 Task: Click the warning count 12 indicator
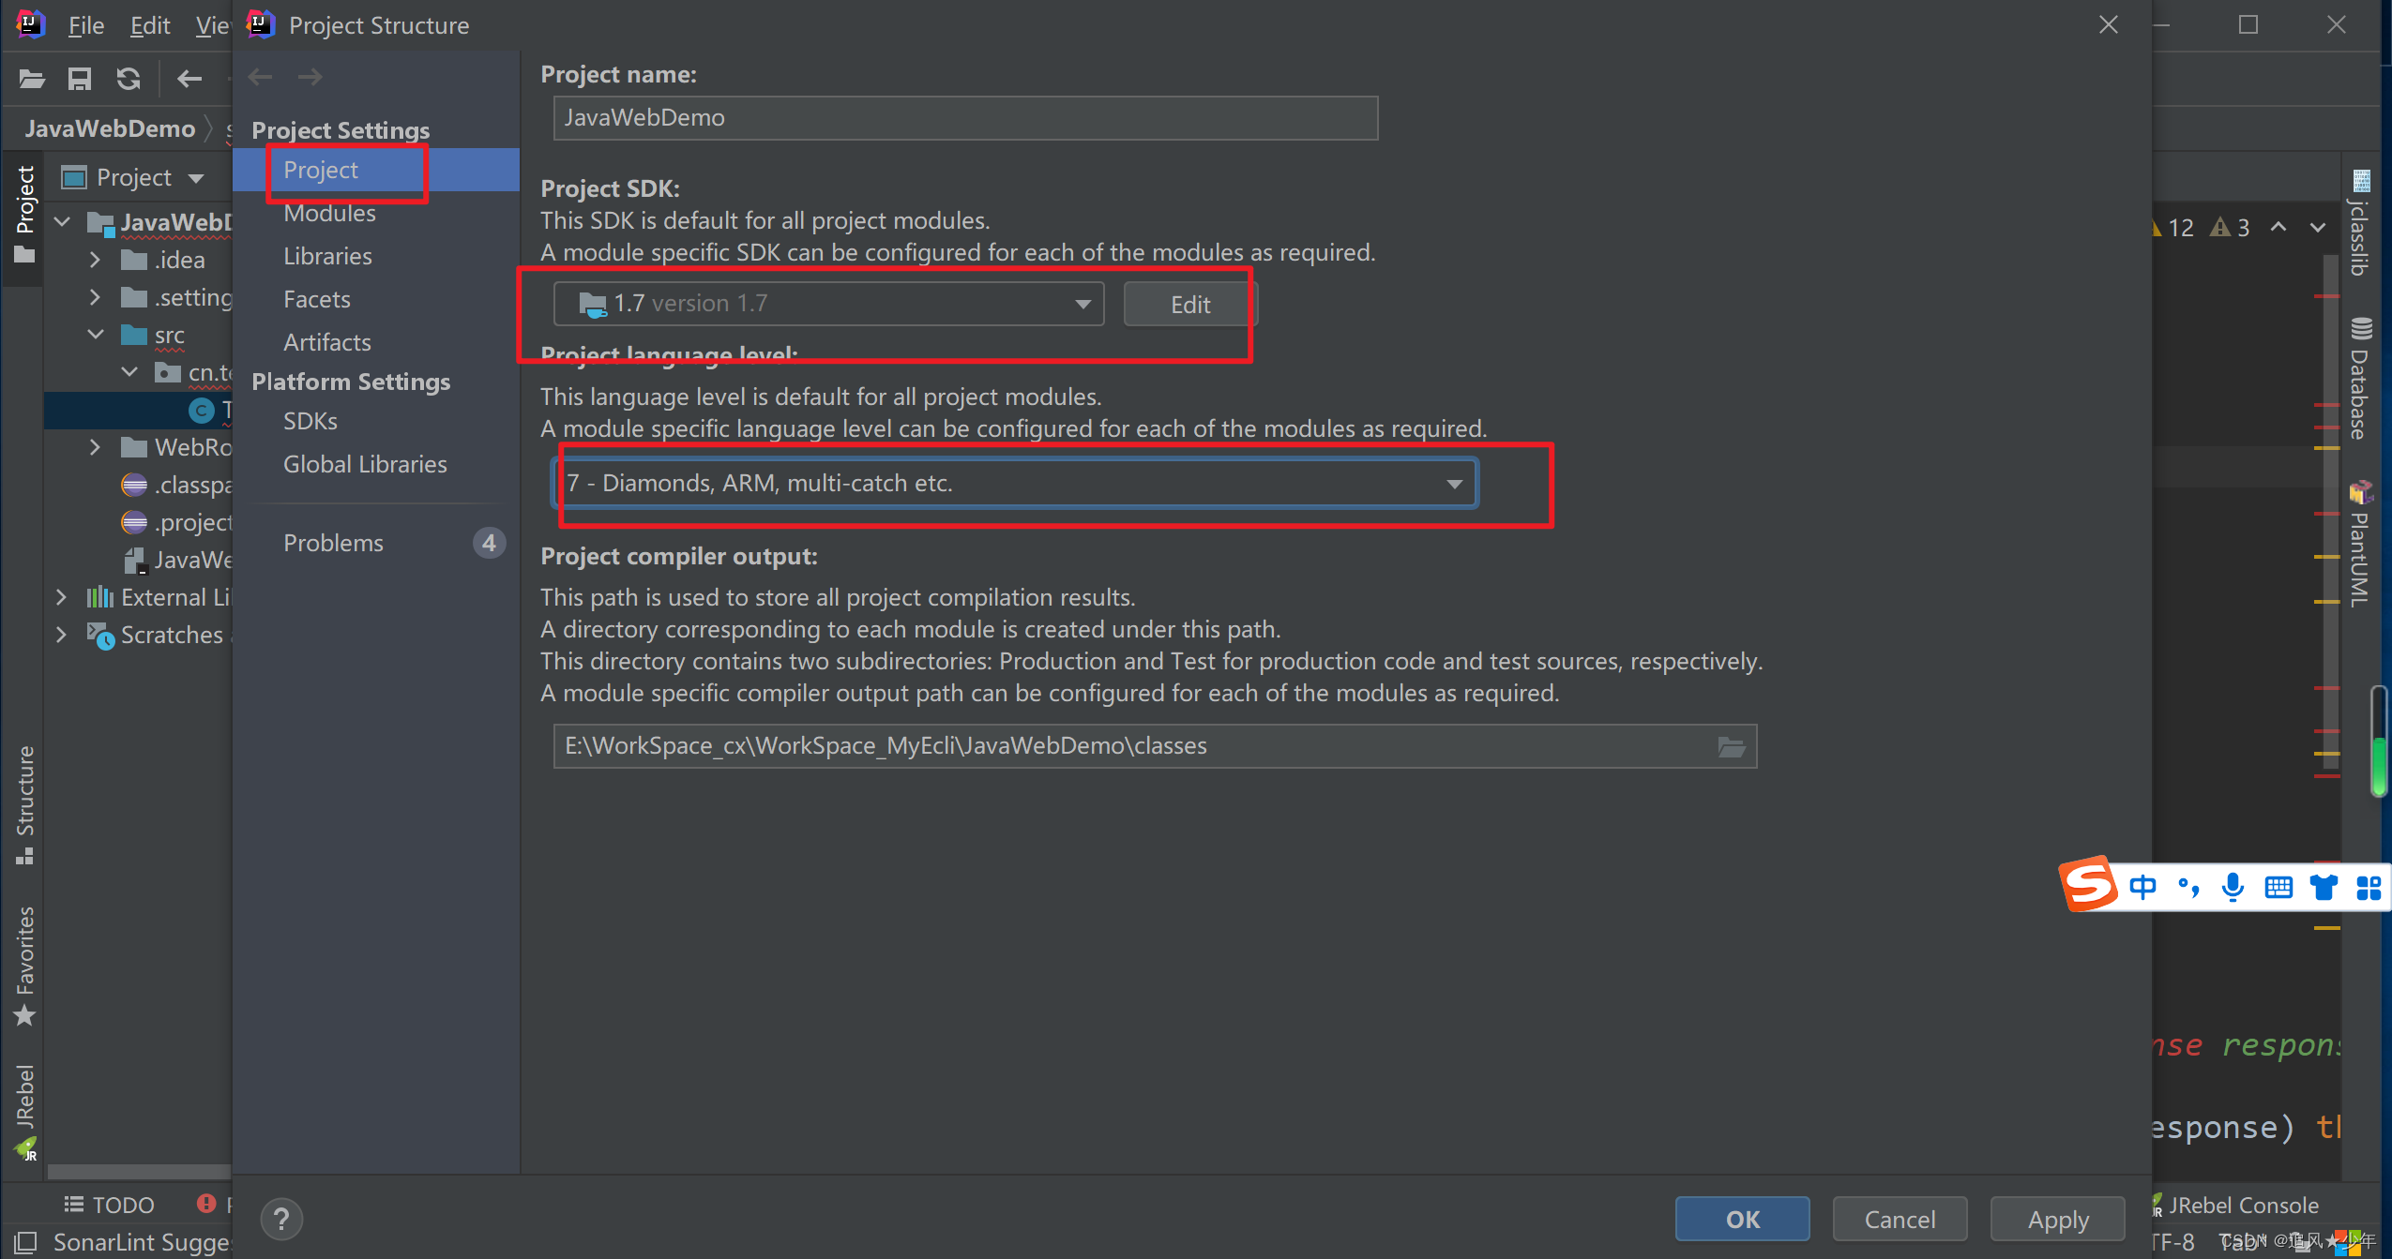coord(2173,227)
